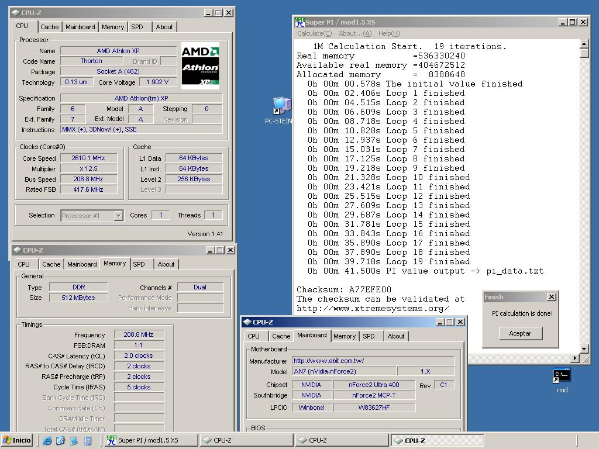Screen dimensions: 599x449
Task: Click the Rated FSB 417.6 MHz field
Action: tap(88, 189)
